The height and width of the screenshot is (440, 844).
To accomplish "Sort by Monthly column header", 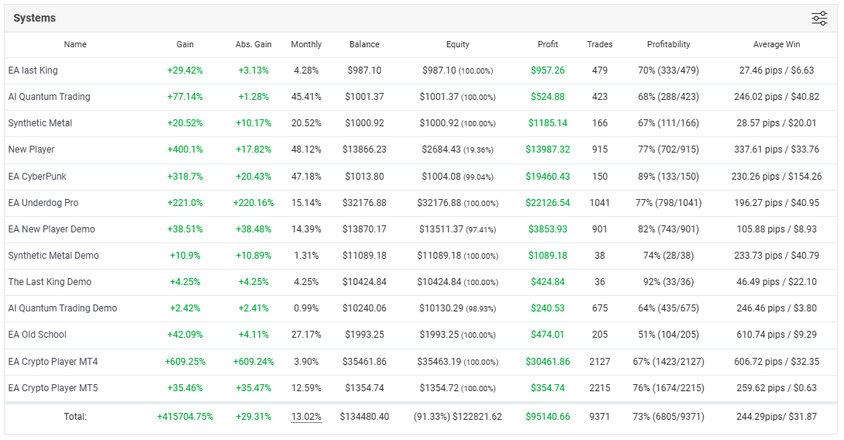I will (306, 45).
